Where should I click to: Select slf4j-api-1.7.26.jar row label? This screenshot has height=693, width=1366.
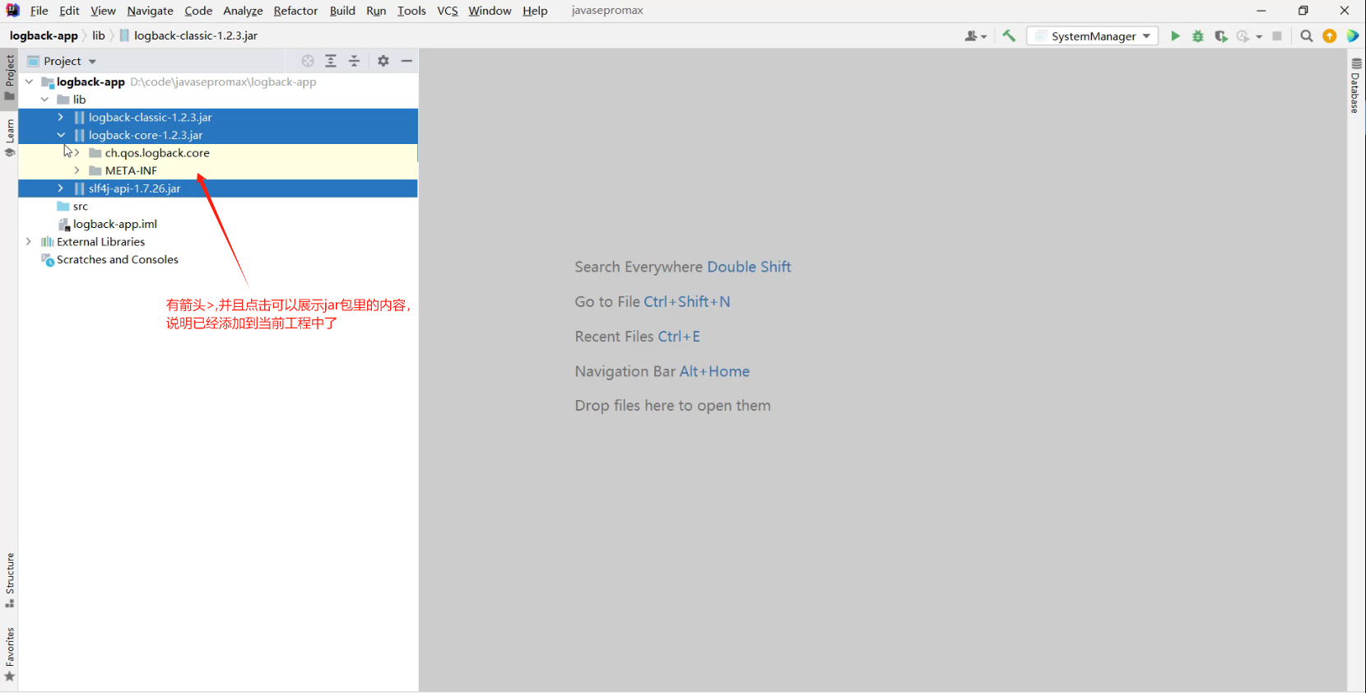pos(134,188)
